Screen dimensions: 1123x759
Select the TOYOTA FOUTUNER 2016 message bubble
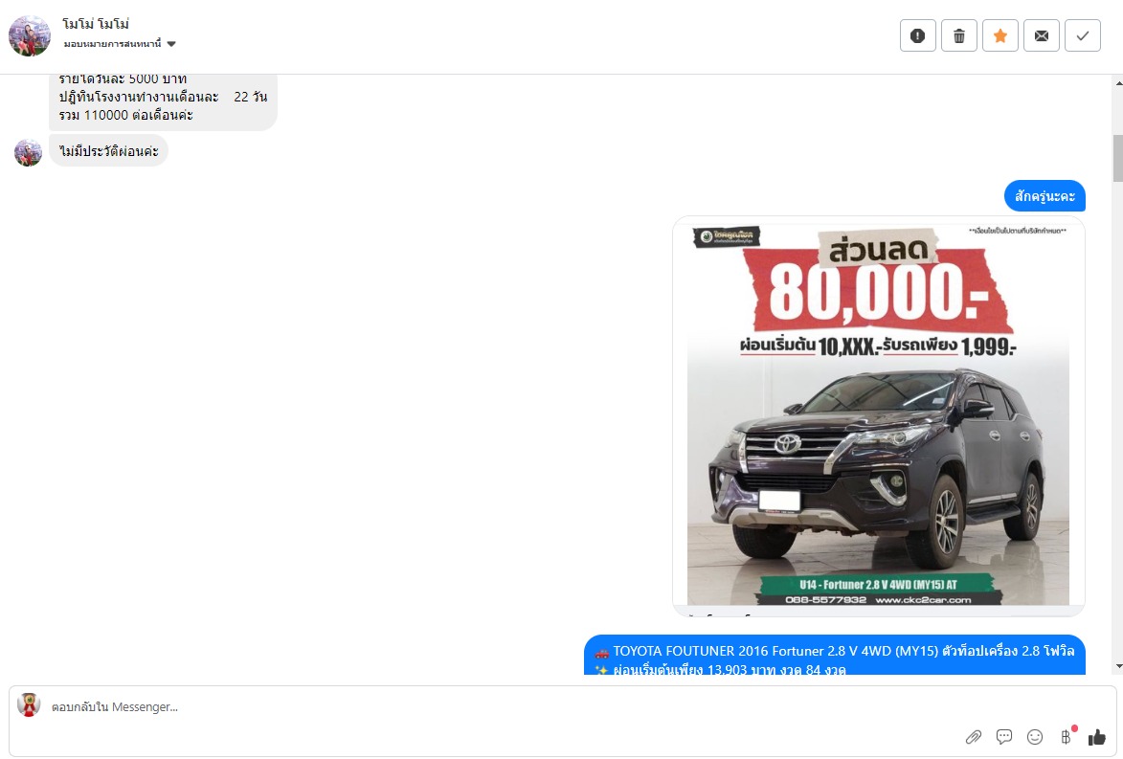coord(835,656)
